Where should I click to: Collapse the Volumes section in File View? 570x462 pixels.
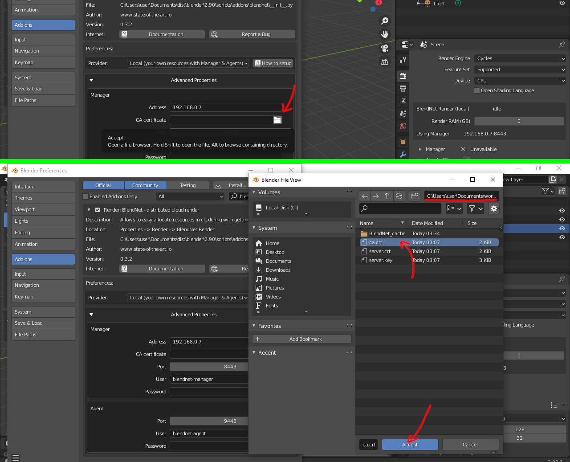254,192
